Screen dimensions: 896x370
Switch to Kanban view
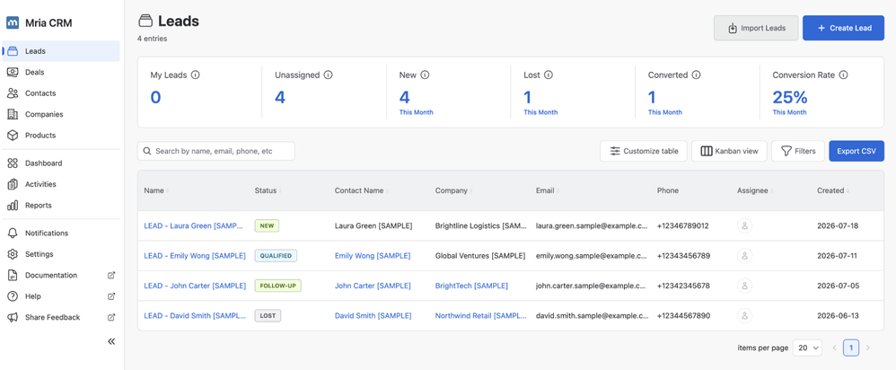click(x=729, y=151)
